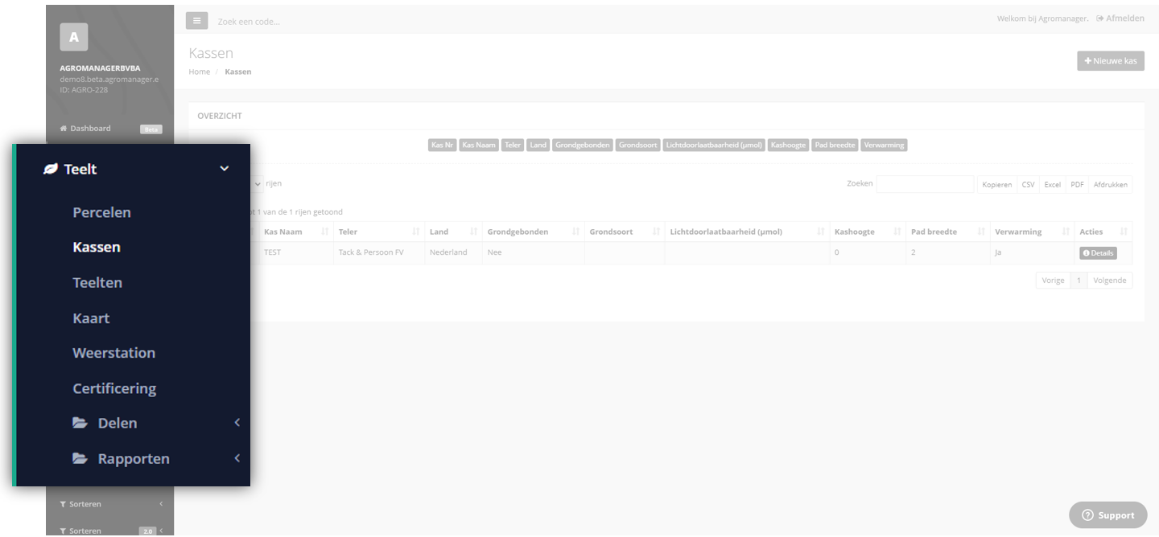Collapse the Teelt menu chevron

(x=225, y=169)
